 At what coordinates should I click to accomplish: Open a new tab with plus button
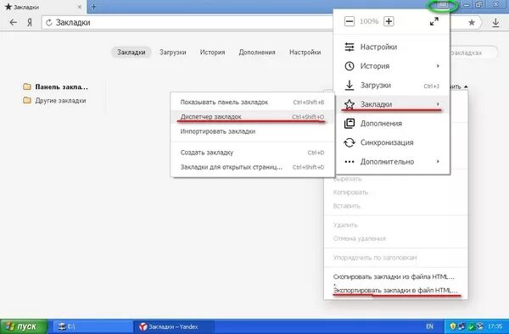94,7
